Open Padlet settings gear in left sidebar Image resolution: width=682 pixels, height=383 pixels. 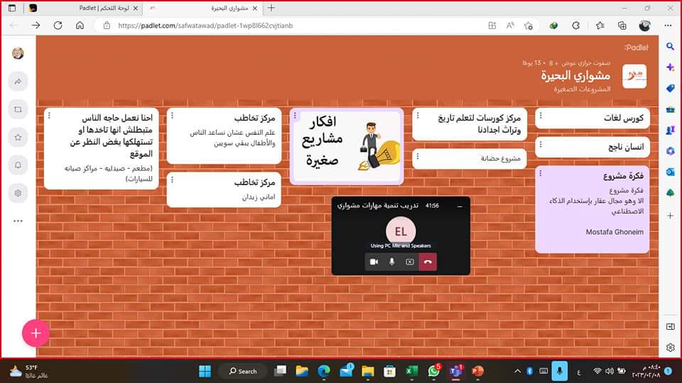pyautogui.click(x=18, y=192)
